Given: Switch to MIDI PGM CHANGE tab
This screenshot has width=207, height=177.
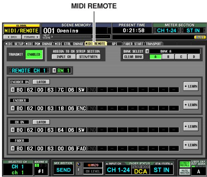Looking at the screenshot, I should (39, 44).
